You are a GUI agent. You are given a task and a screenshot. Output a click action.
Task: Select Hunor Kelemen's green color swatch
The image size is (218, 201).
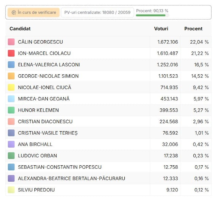click(11, 110)
